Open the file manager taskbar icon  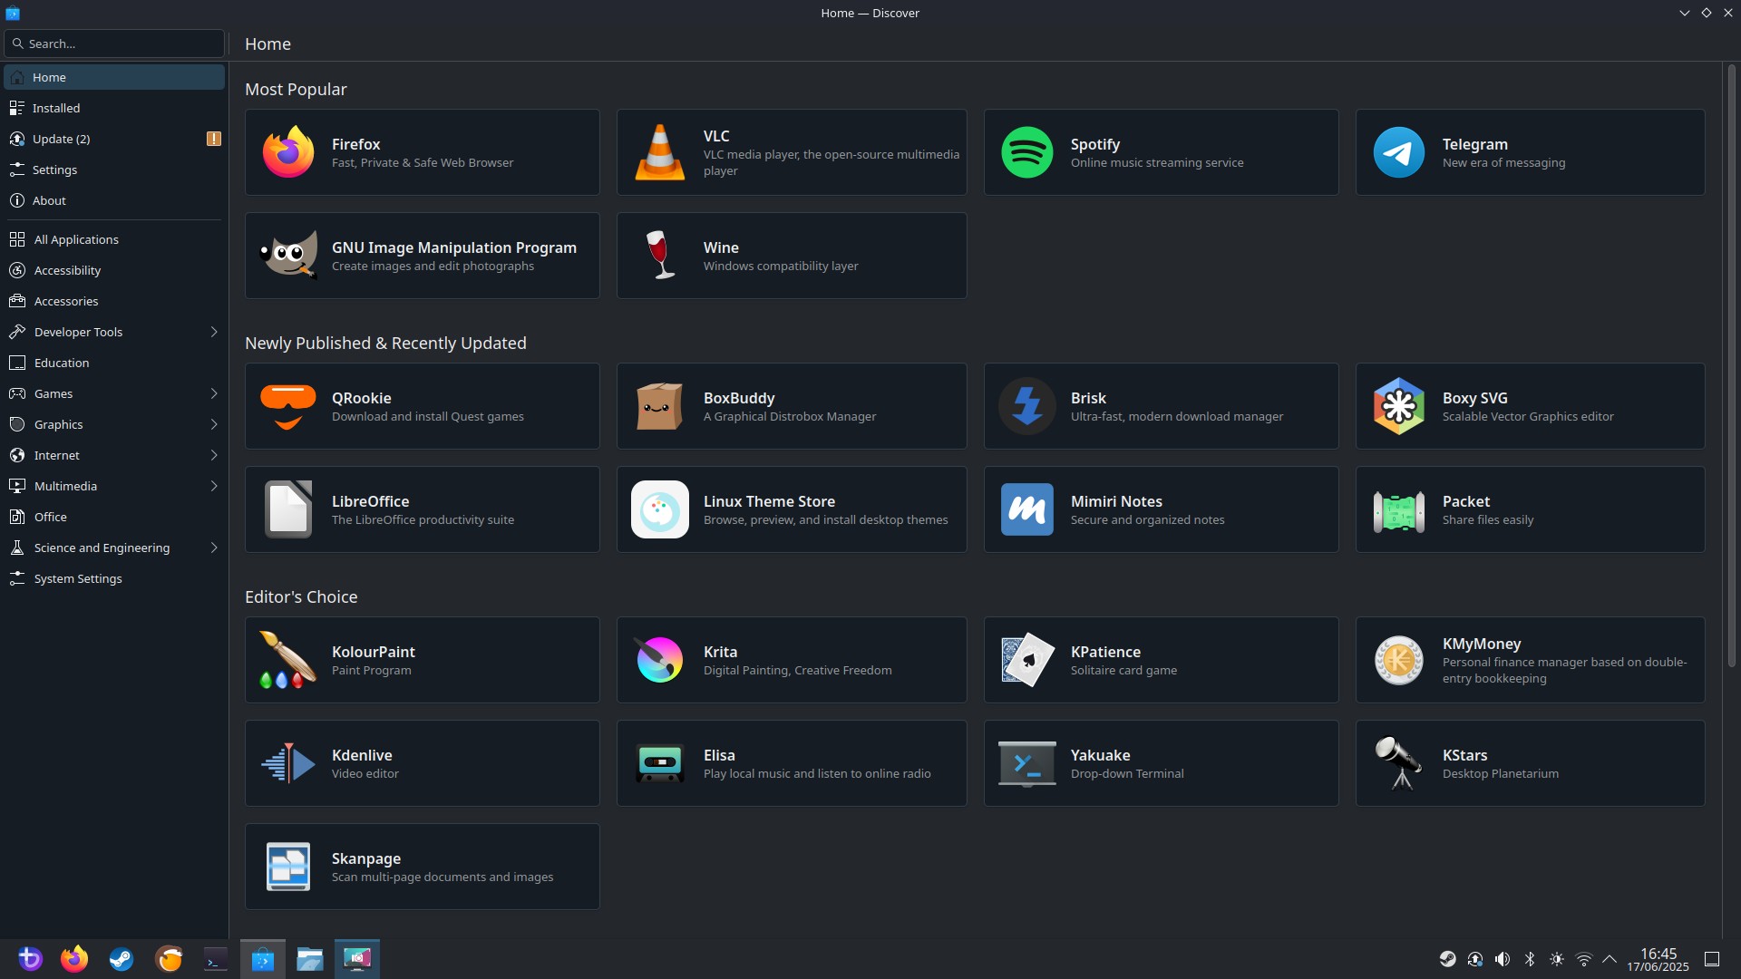(x=310, y=959)
